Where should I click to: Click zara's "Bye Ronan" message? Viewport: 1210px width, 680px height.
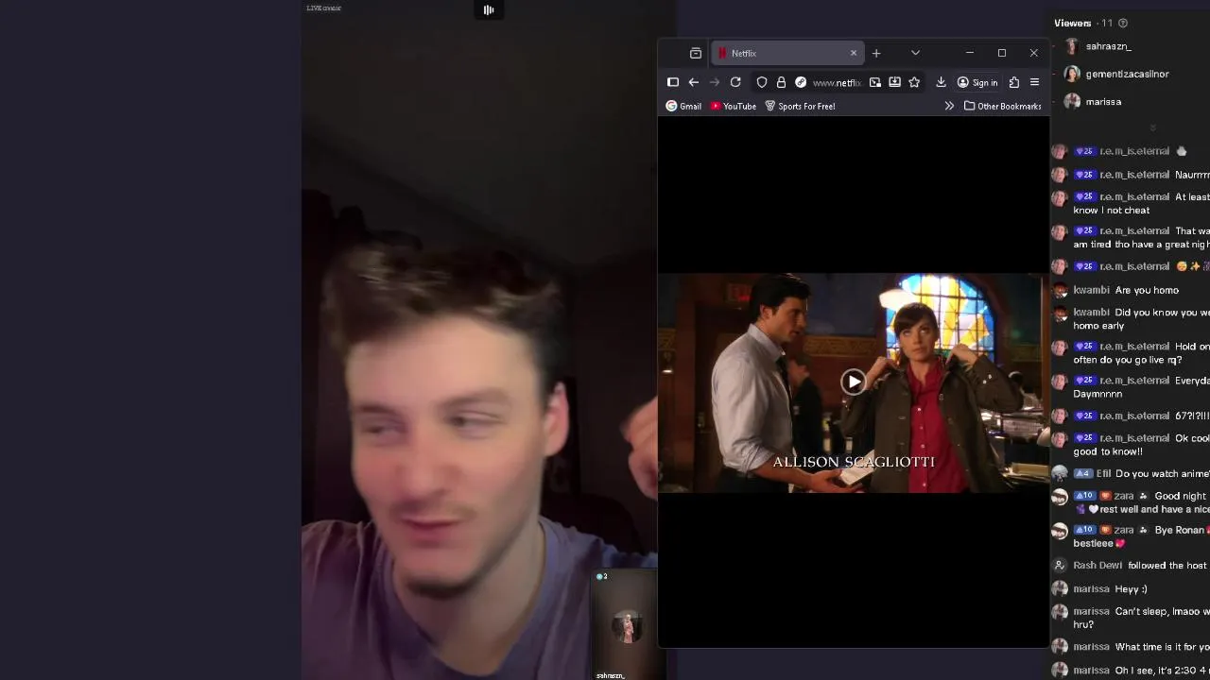tap(1131, 536)
